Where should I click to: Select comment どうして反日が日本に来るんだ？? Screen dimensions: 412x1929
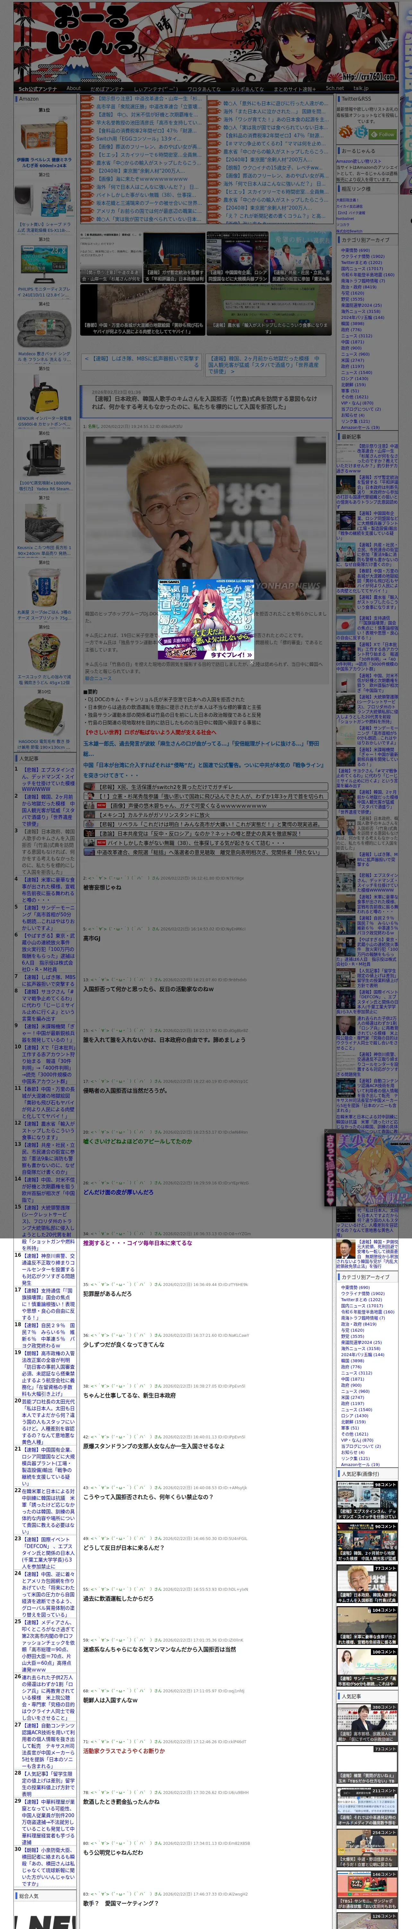124,1547
